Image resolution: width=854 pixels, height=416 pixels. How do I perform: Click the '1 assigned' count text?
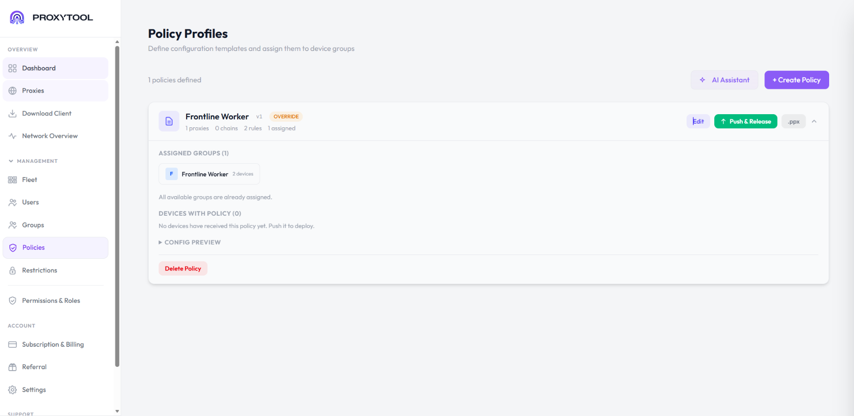[x=281, y=128]
